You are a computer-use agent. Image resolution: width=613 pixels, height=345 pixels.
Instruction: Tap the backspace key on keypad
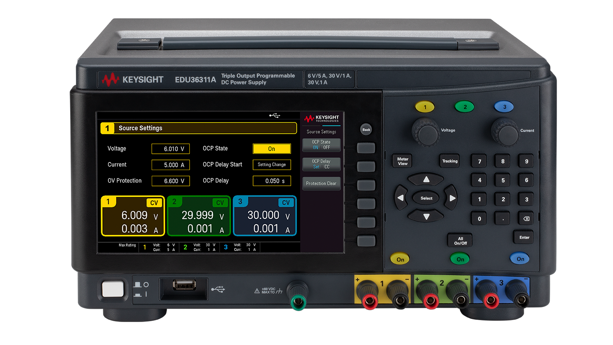point(526,219)
